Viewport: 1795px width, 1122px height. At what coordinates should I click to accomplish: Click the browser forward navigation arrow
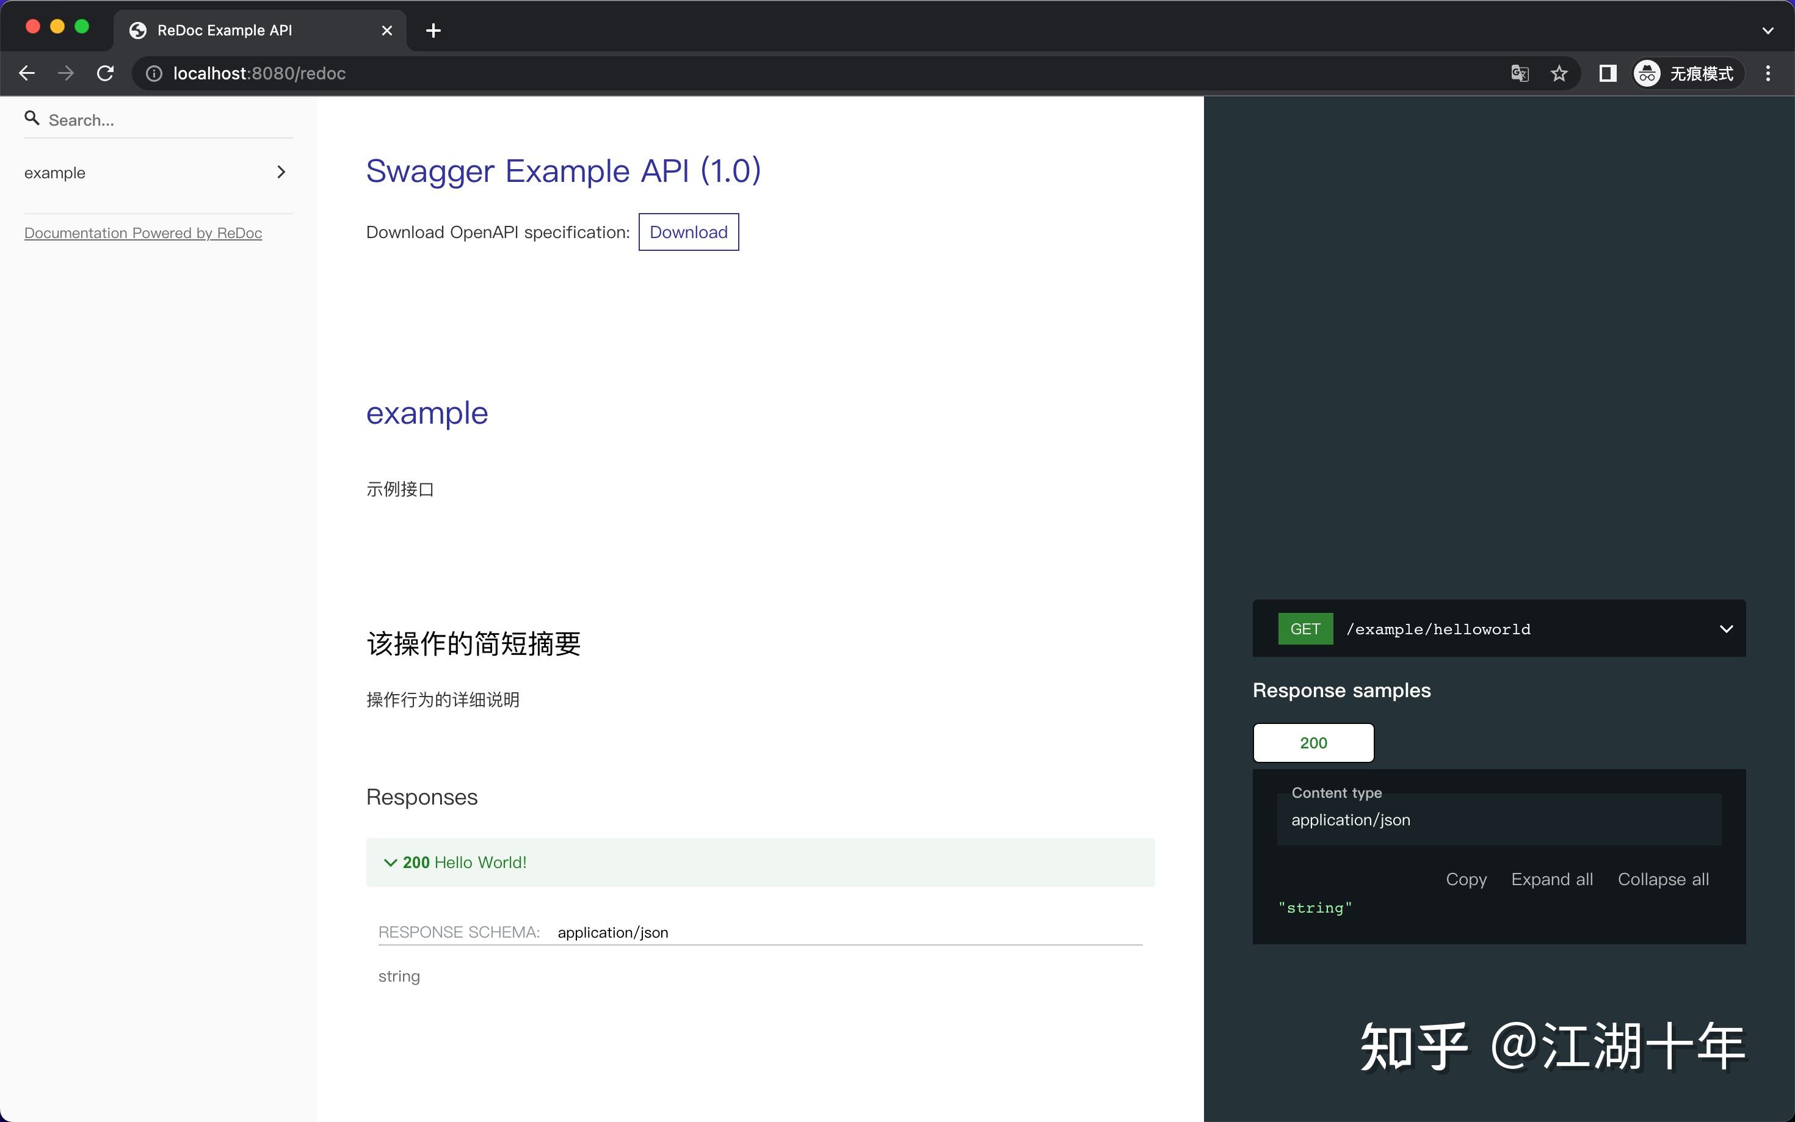pos(65,73)
